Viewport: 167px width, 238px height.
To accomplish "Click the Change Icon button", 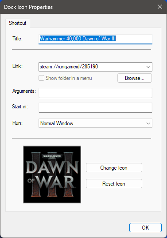I will tap(114, 168).
